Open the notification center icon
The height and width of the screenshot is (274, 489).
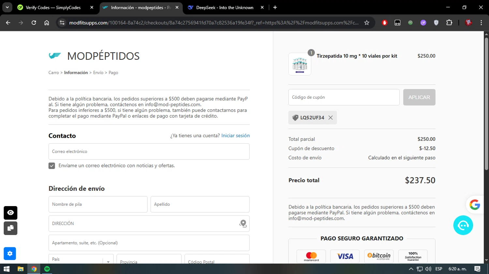478,269
